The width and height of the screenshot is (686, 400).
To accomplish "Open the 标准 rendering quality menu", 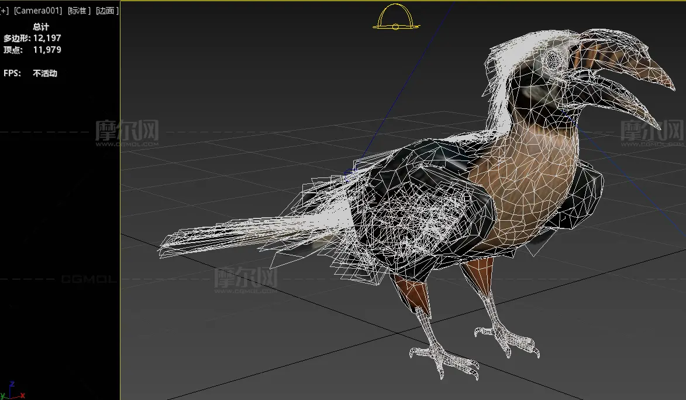I will (x=79, y=11).
